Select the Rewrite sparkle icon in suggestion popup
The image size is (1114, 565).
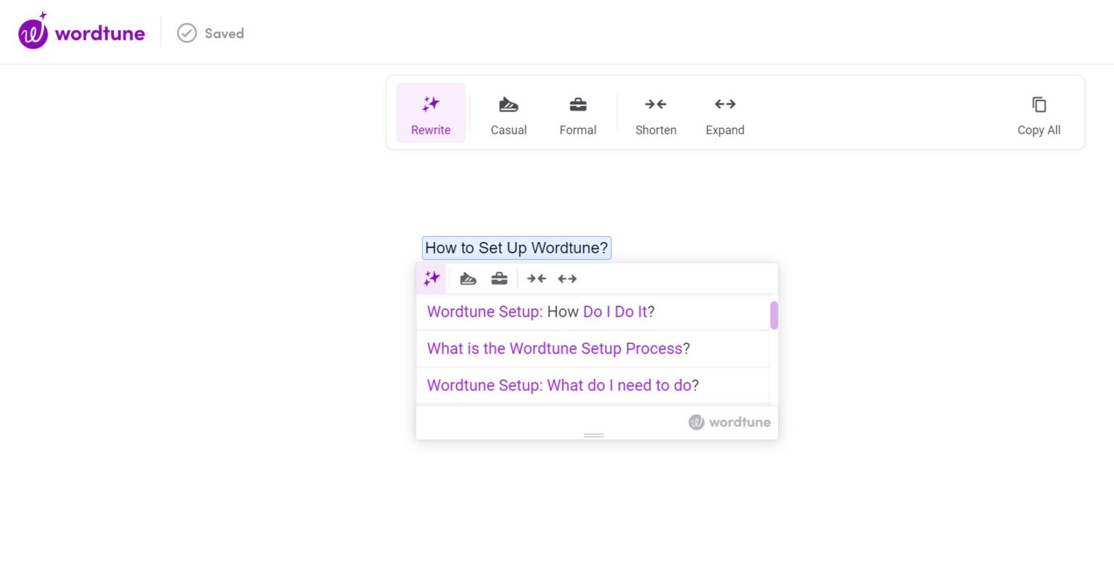pos(431,277)
